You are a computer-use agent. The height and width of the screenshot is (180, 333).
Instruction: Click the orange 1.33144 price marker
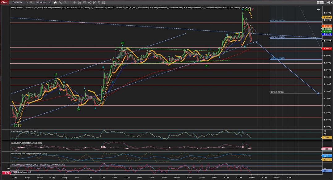[327, 26]
